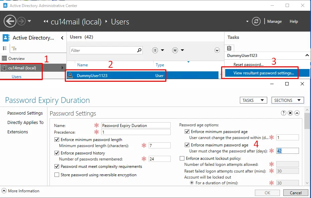Image resolution: width=311 pixels, height=198 pixels.
Task: Toggle Enforce maximum password age
Action: click(x=187, y=145)
